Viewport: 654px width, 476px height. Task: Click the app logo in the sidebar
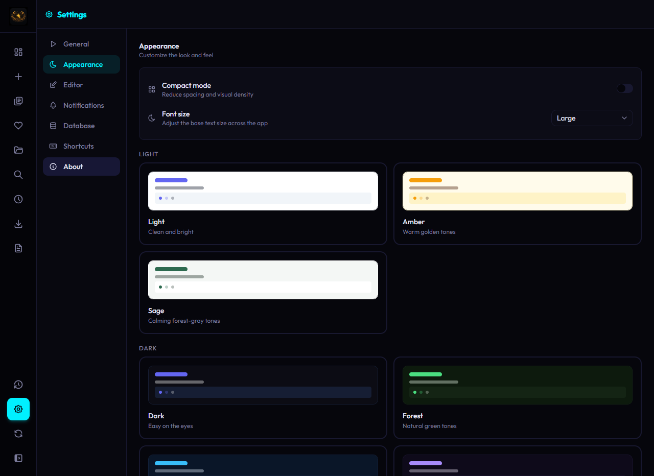(18, 16)
